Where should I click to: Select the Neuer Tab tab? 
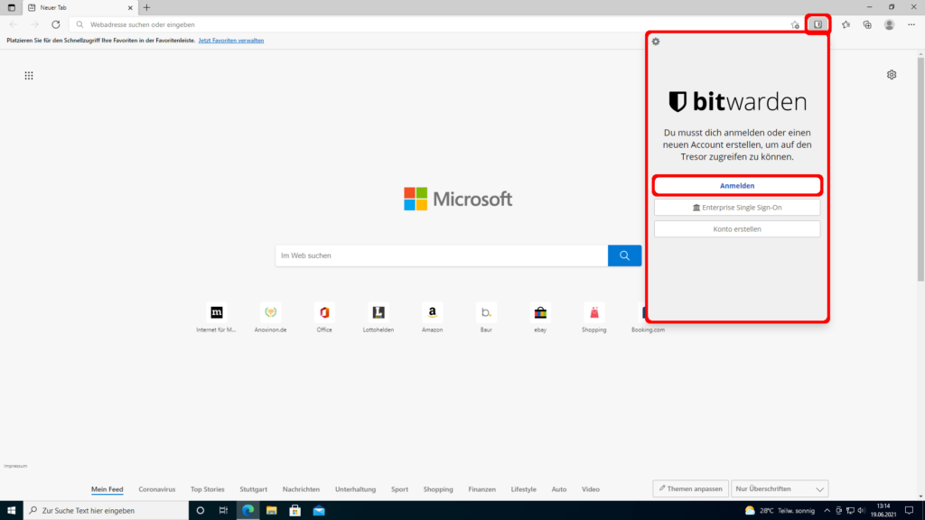[x=80, y=7]
